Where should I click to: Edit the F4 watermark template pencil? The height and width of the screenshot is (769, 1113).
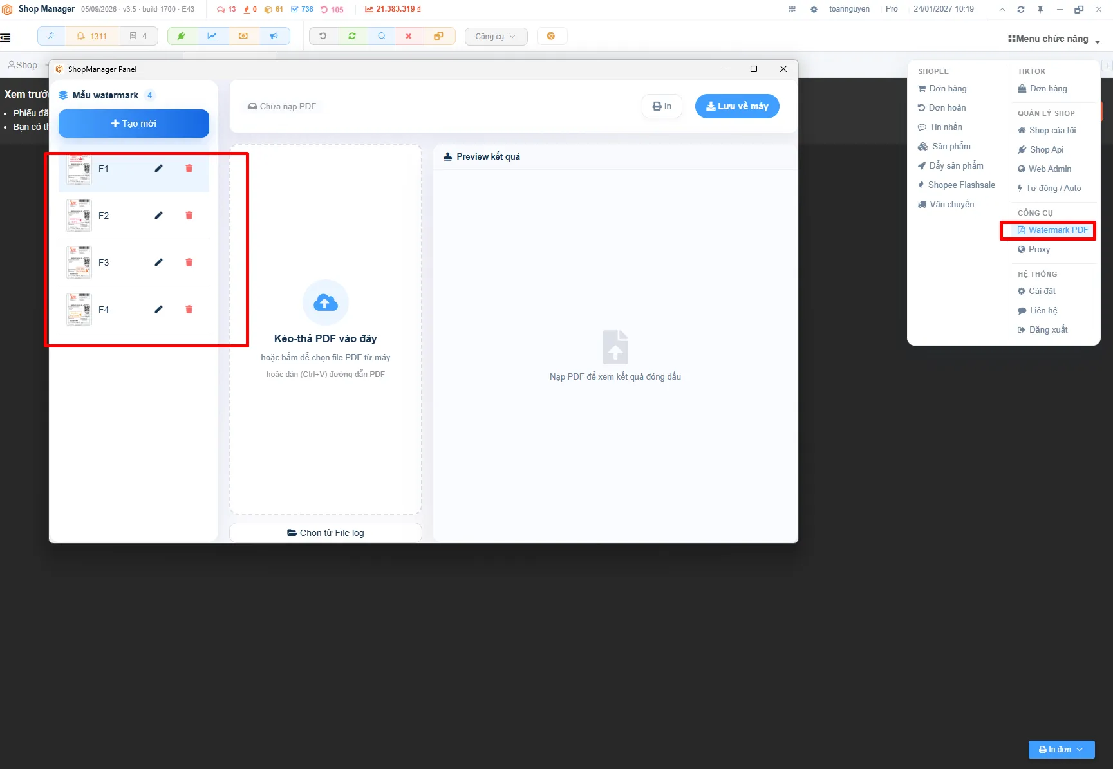(159, 310)
